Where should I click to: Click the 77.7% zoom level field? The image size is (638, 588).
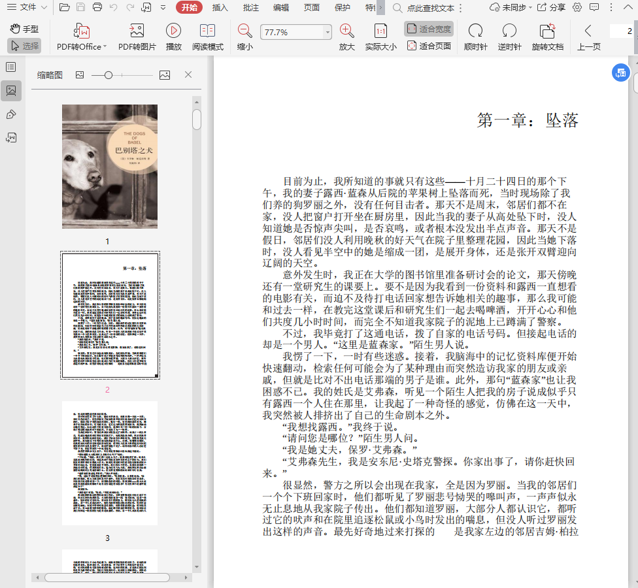[292, 32]
